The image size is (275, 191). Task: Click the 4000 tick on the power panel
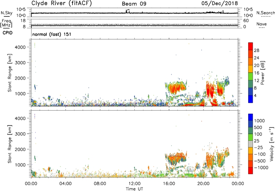pyautogui.click(x=20, y=47)
